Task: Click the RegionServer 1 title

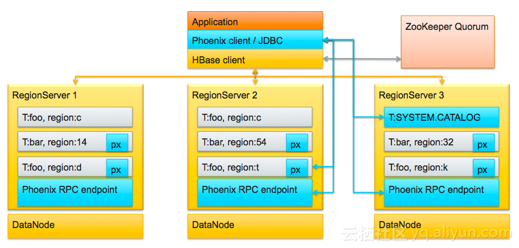Action: click(44, 95)
